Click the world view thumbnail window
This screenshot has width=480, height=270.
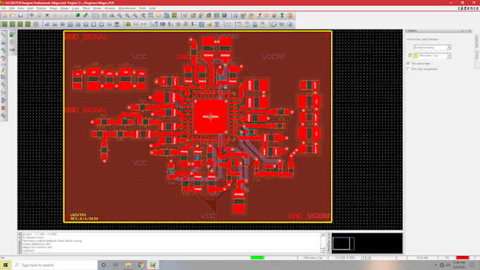367,243
